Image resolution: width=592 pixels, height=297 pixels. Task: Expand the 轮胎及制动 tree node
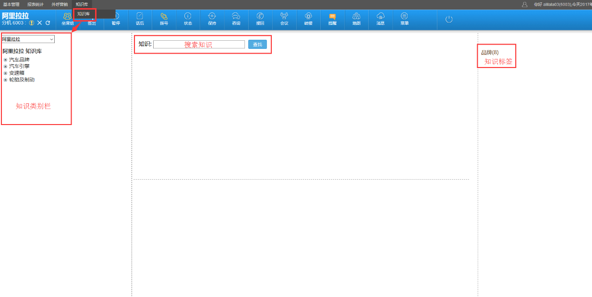[x=5, y=80]
